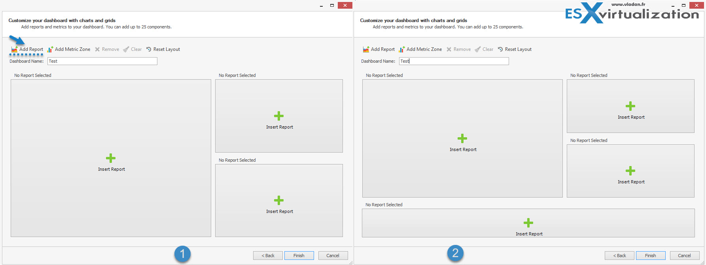This screenshot has height=265, width=706.
Task: Click Add Metric Zone in right window
Action: pyautogui.click(x=420, y=49)
